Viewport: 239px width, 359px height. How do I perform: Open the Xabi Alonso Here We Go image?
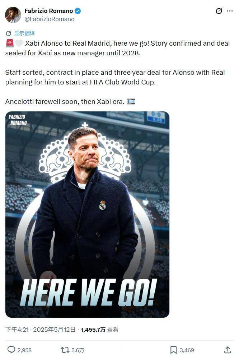tap(87, 214)
